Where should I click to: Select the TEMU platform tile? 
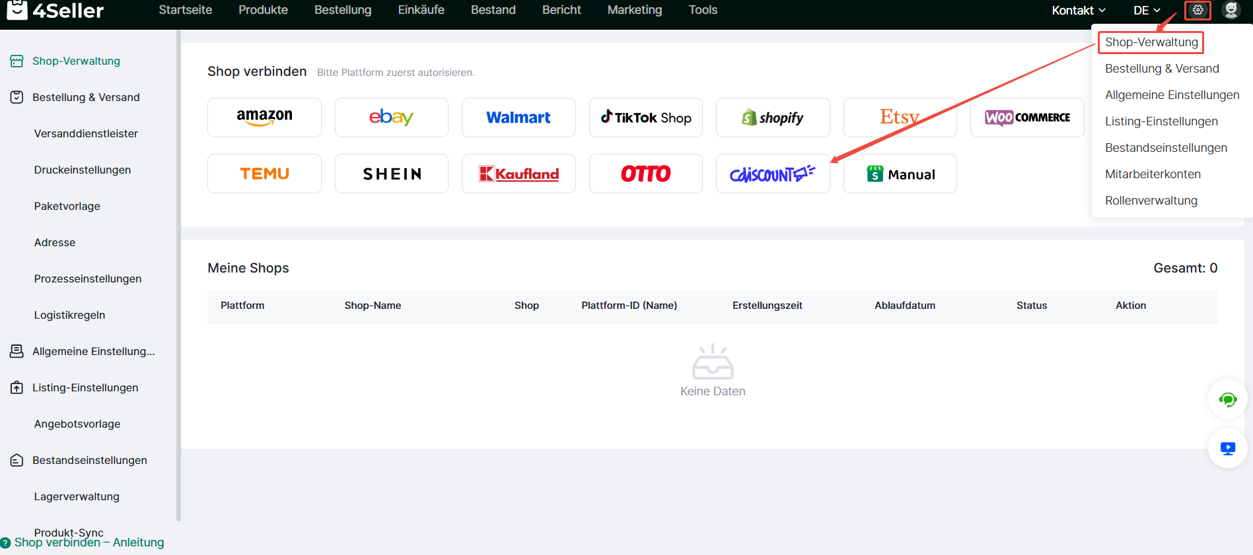pos(264,174)
